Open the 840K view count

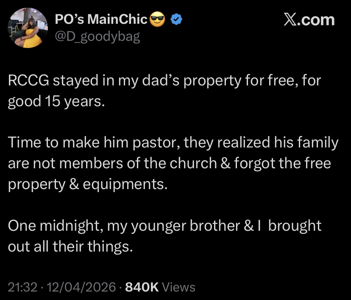pyautogui.click(x=142, y=287)
